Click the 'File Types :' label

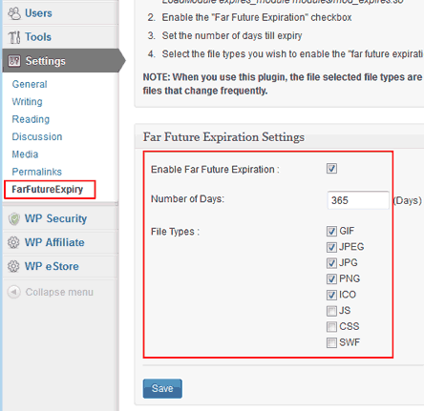point(175,232)
